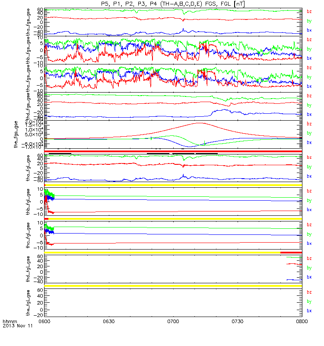Click by legend of thc_fgl_gse panel
The image size is (324, 346).
pyautogui.click(x=309, y=234)
